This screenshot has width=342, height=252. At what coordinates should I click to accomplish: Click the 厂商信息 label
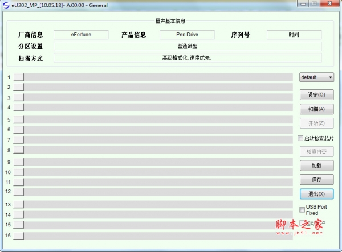[x=31, y=35]
